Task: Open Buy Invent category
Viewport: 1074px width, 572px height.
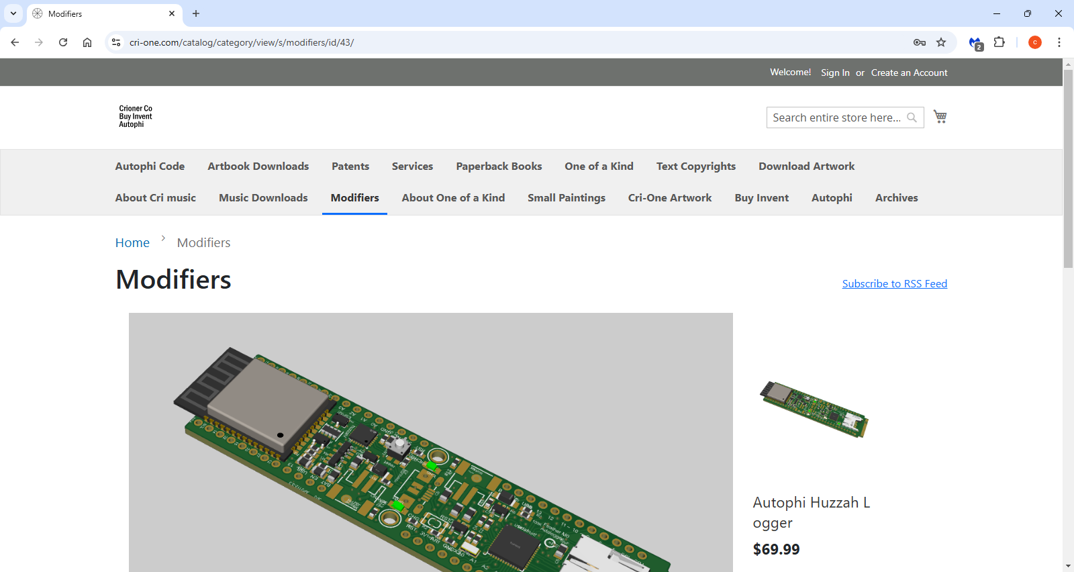Action: tap(762, 197)
